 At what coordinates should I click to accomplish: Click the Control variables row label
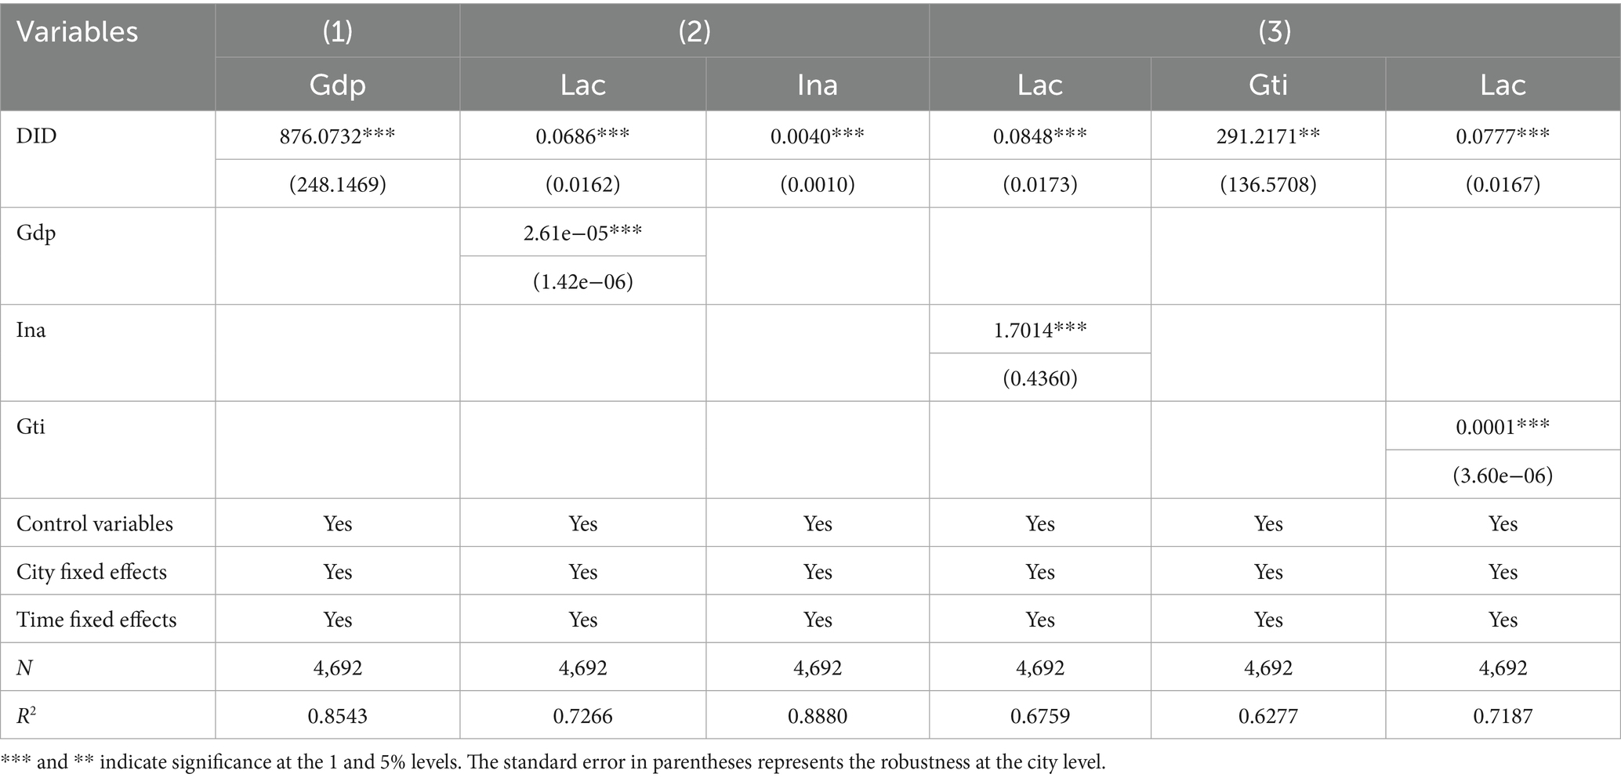pyautogui.click(x=95, y=523)
